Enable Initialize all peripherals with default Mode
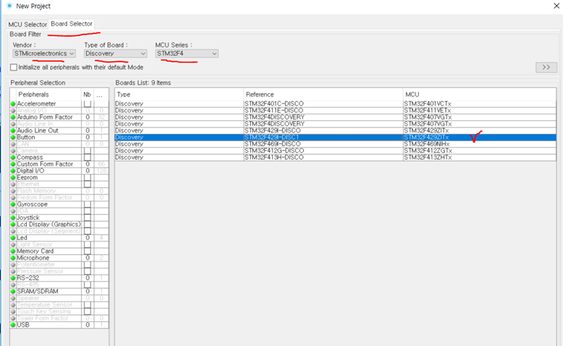The height and width of the screenshot is (346, 563). [x=13, y=68]
